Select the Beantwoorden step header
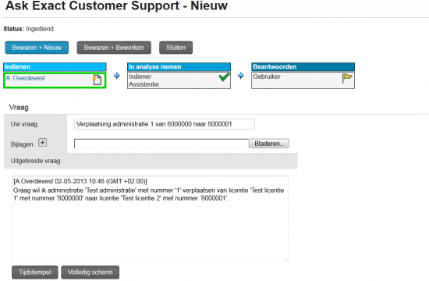The width and height of the screenshot is (429, 281). tap(303, 67)
